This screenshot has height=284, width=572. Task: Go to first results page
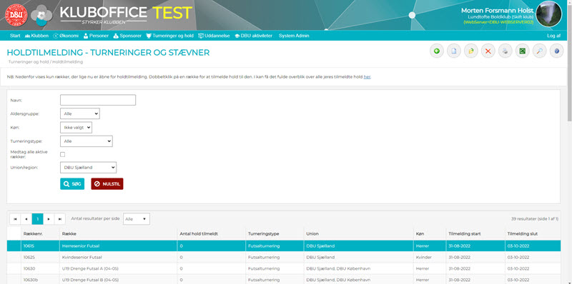tap(15, 219)
